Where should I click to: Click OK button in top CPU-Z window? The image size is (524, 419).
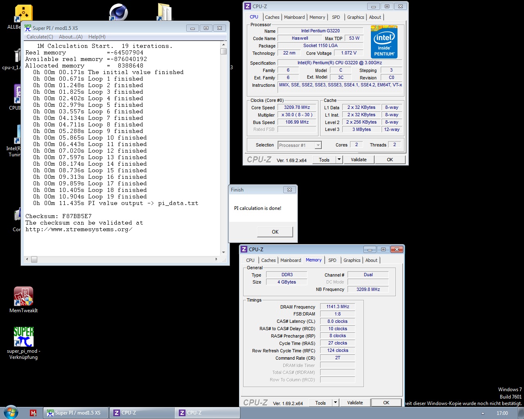tap(390, 160)
